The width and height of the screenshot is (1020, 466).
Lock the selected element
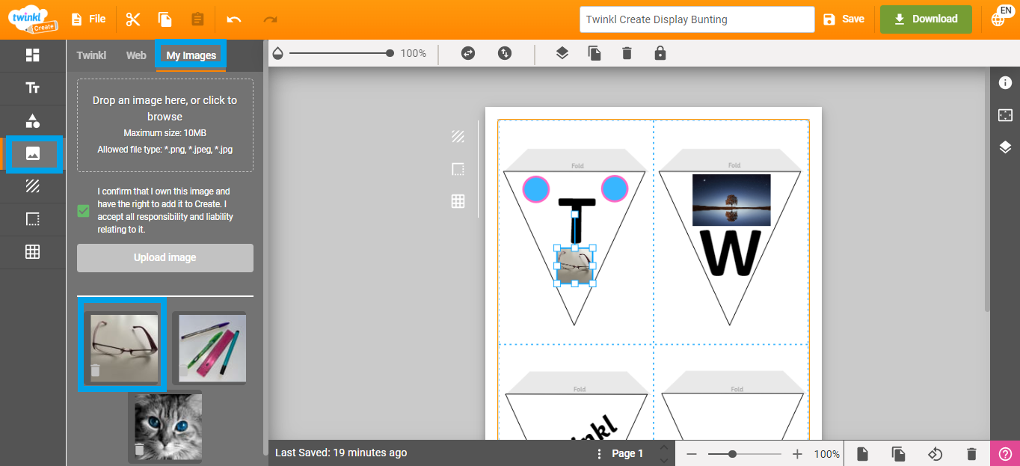(660, 53)
